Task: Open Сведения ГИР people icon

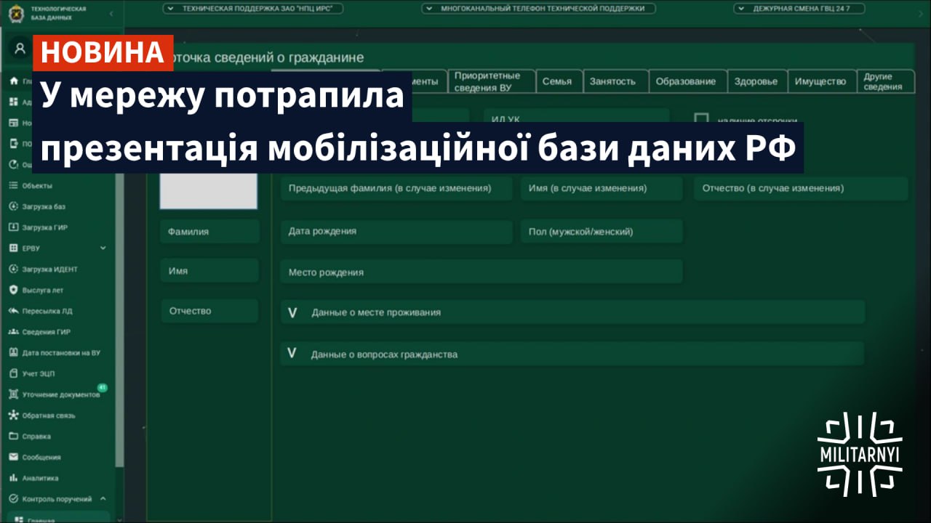Action: 13,332
